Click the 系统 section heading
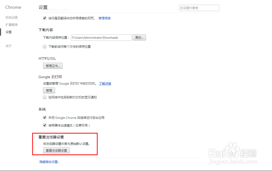The image size is (272, 171). pyautogui.click(x=42, y=109)
